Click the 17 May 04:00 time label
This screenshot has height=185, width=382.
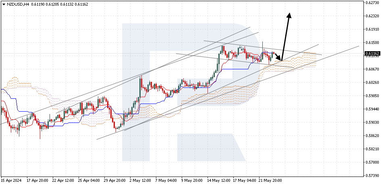244,181
